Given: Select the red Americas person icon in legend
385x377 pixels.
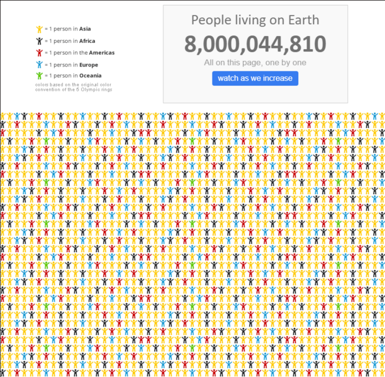Looking at the screenshot, I should [x=39, y=53].
